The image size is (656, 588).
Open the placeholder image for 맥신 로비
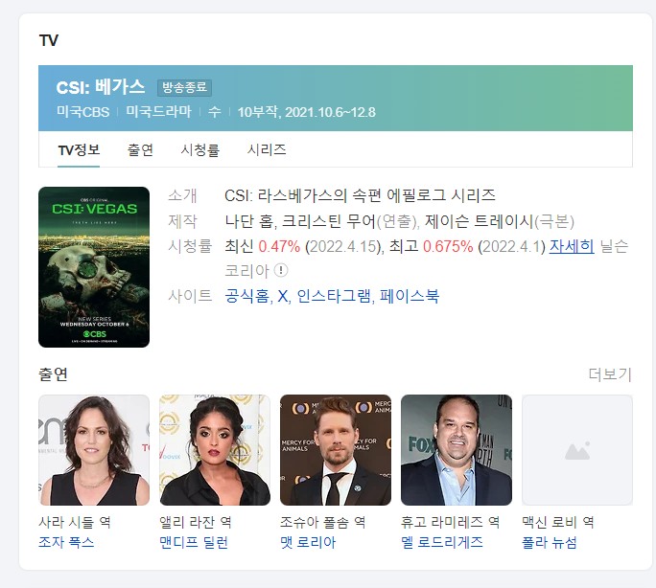tap(577, 450)
